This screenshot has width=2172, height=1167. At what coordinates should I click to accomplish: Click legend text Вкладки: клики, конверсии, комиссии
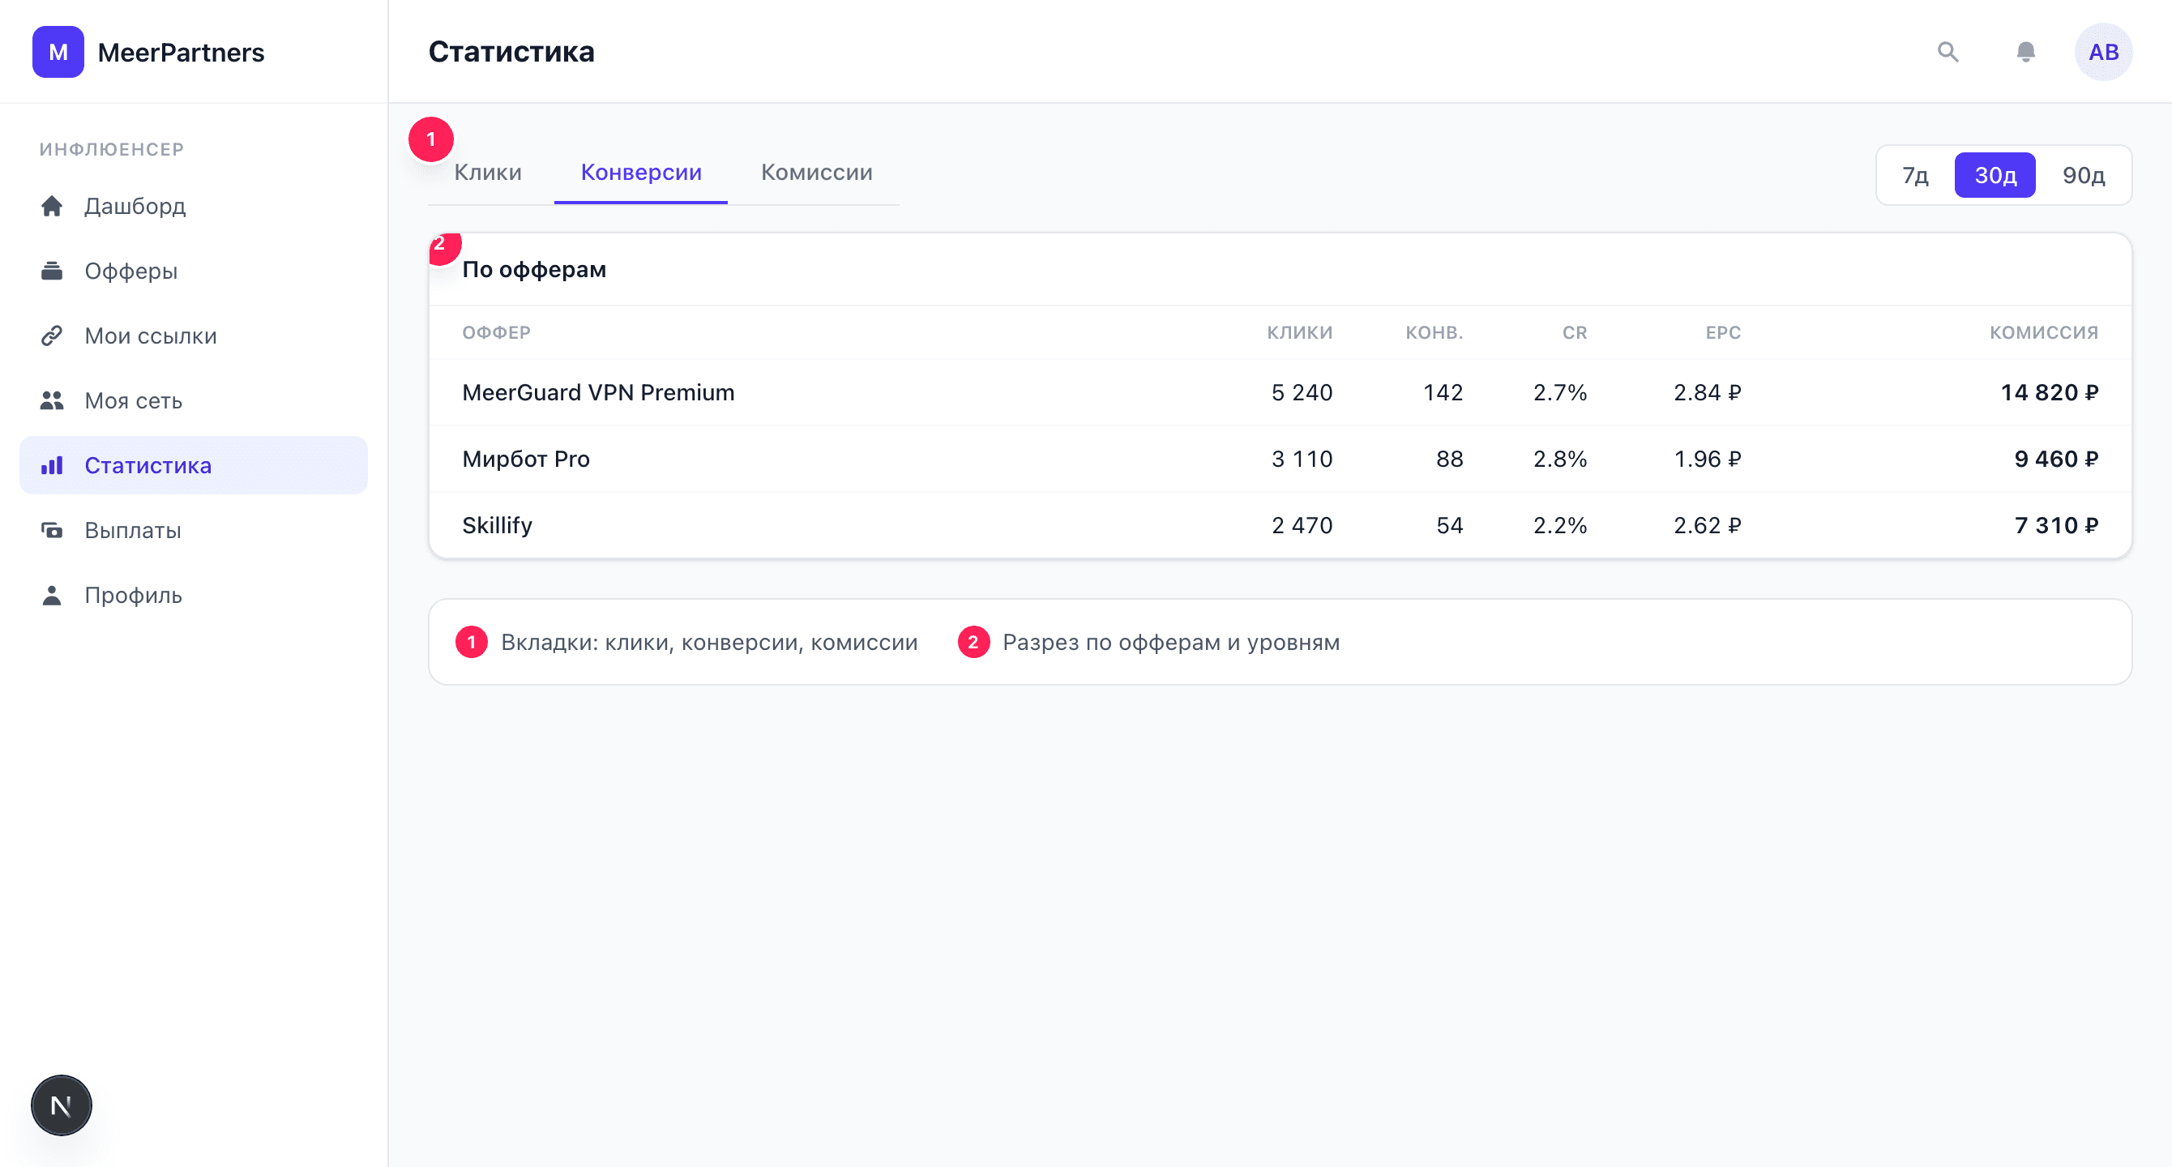(x=709, y=643)
